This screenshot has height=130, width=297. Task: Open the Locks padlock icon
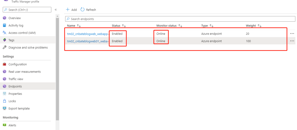click(x=5, y=101)
